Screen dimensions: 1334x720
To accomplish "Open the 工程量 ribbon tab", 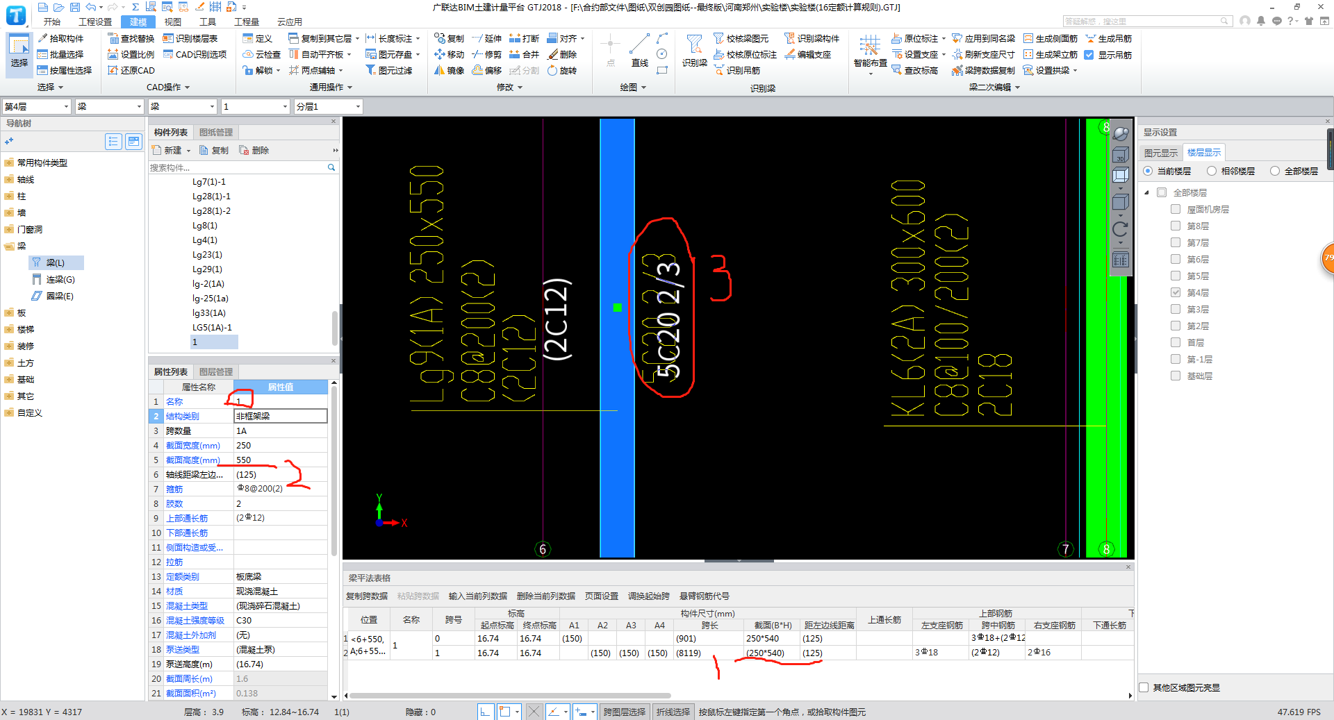I will (x=247, y=22).
